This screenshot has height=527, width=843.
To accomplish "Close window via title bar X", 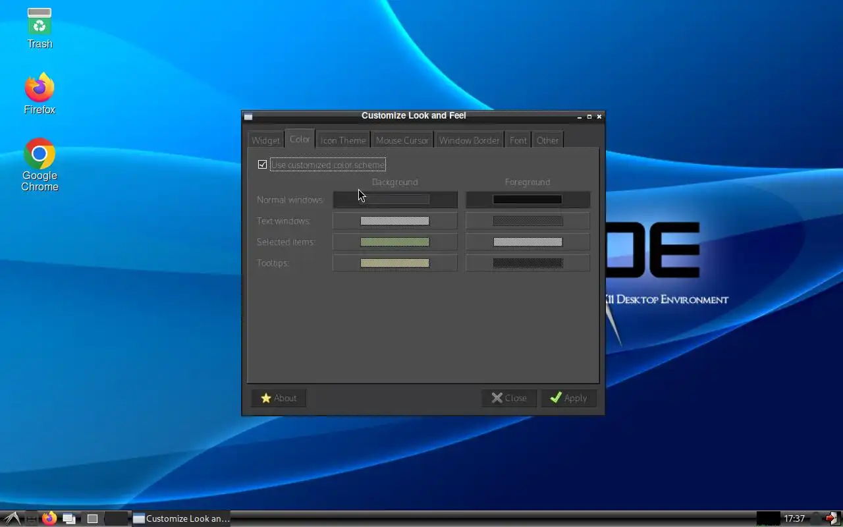I will tap(599, 117).
